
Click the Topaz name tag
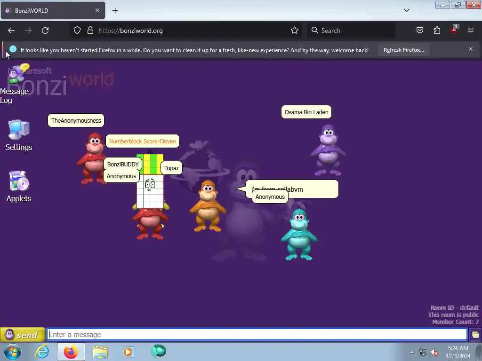pyautogui.click(x=171, y=168)
